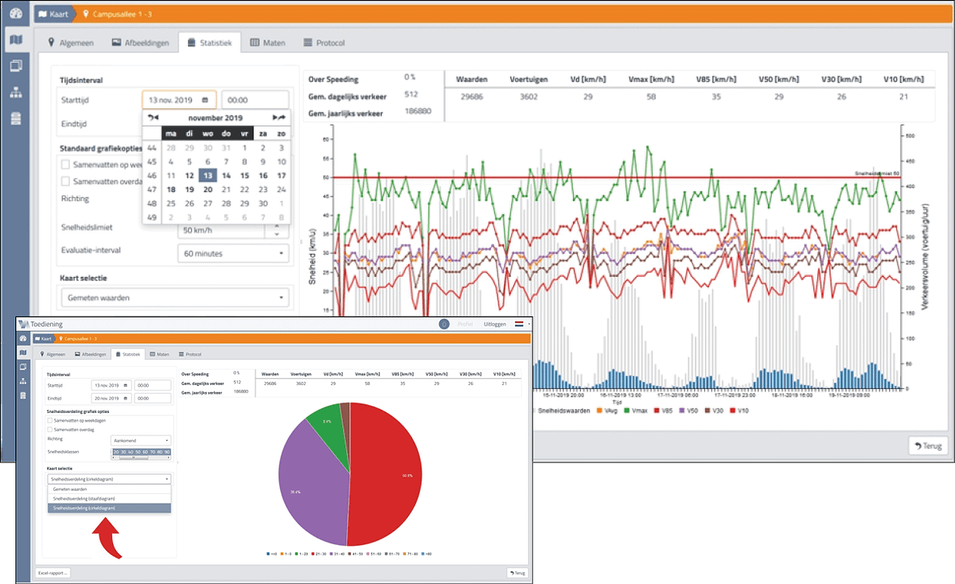Open the Maten tab in the large window
The width and height of the screenshot is (955, 584).
(267, 43)
